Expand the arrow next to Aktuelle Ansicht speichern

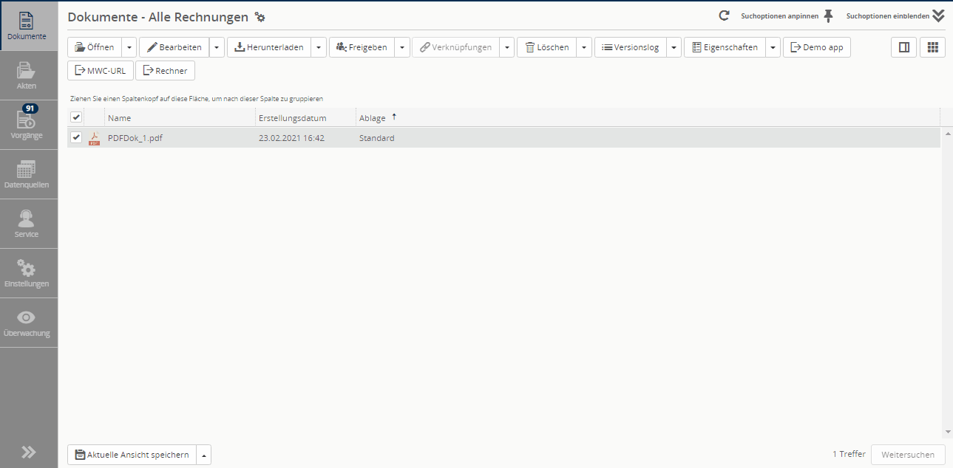click(203, 455)
